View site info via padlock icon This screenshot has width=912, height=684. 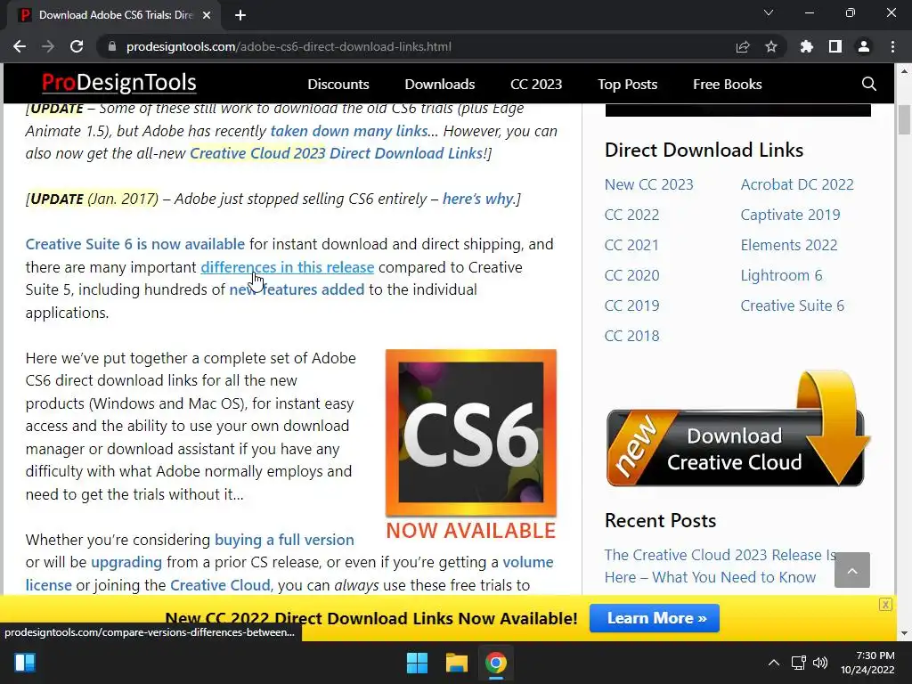pyautogui.click(x=112, y=46)
